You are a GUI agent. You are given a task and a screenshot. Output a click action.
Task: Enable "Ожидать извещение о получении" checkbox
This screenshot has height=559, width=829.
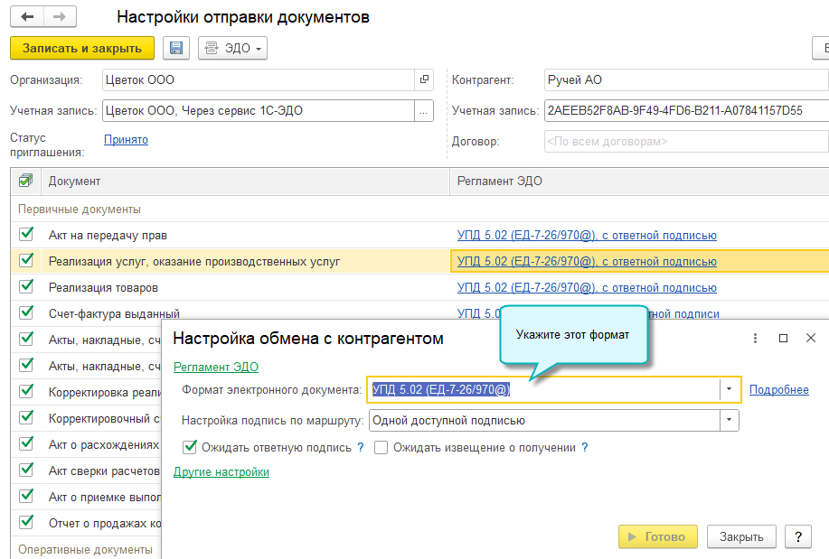pos(382,447)
